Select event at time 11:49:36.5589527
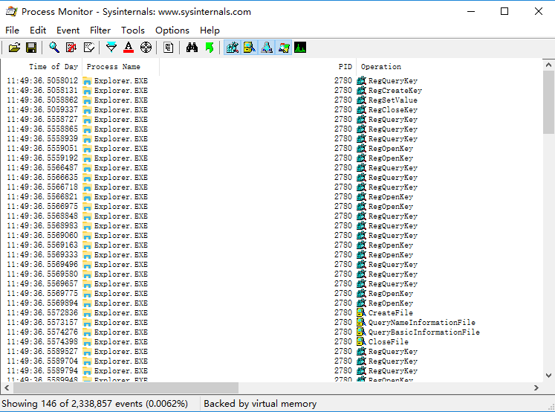Image resolution: width=555 pixels, height=412 pixels. (271, 352)
